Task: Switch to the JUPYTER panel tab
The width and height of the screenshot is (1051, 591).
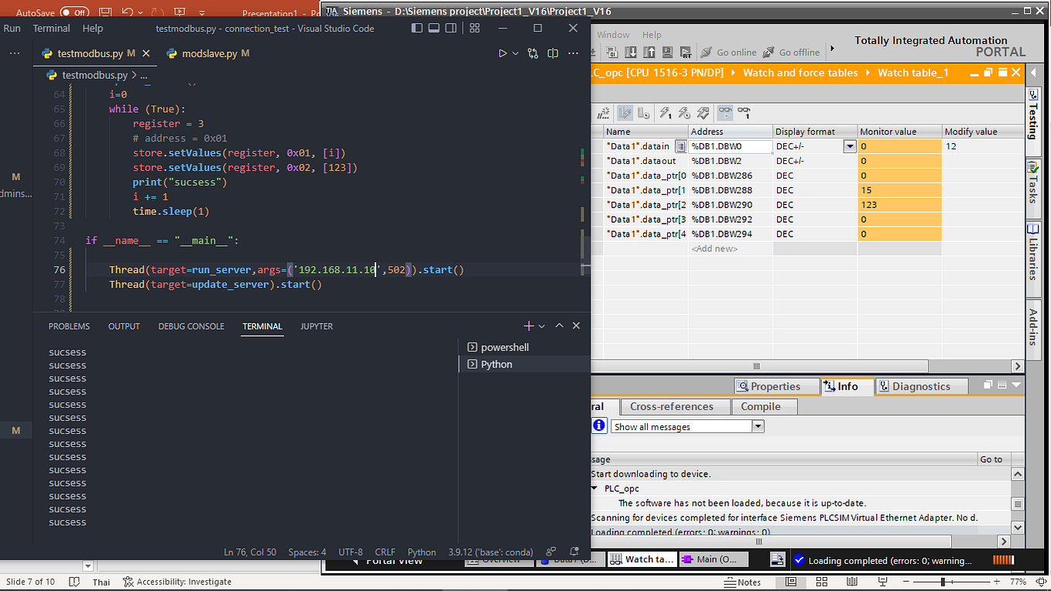Action: [317, 326]
